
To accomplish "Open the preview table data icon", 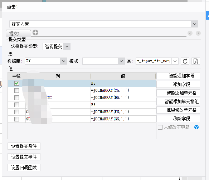I will pos(196,61).
